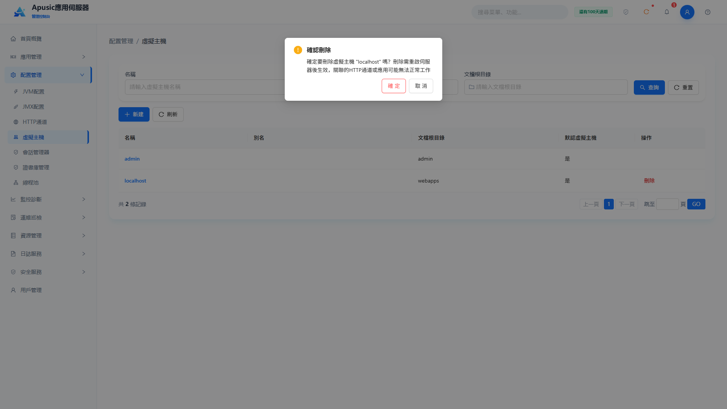Click the icon beside 應用管理
The image size is (727, 409).
(13, 57)
